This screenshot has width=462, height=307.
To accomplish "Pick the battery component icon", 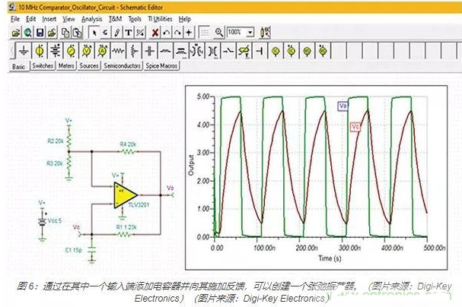I will click(x=56, y=51).
